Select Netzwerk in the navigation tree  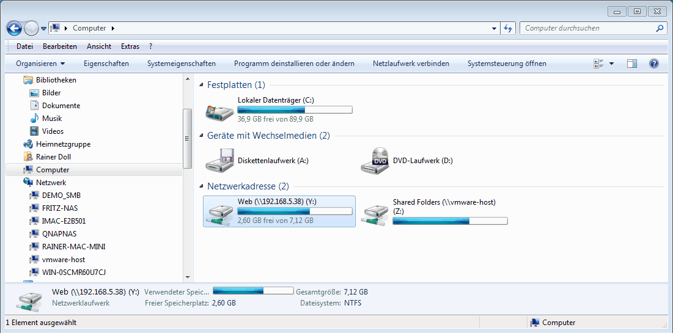[51, 182]
